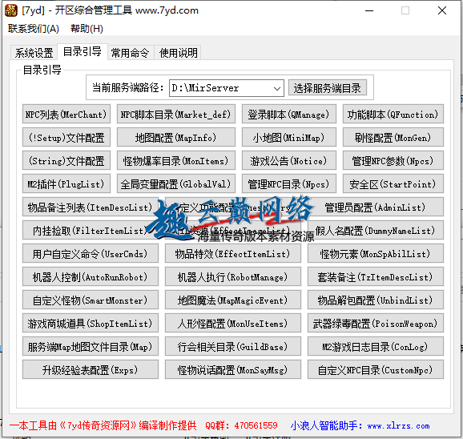
Task: Open the 帮助(H) menu
Action: (87, 29)
